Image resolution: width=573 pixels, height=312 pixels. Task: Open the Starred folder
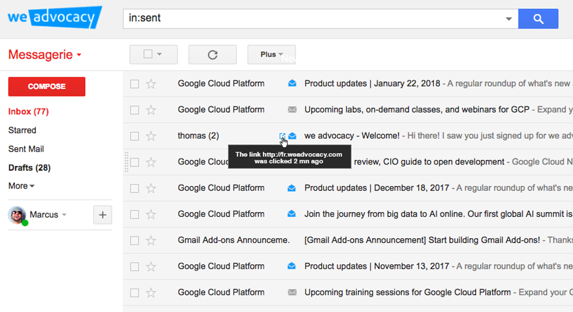tap(22, 131)
